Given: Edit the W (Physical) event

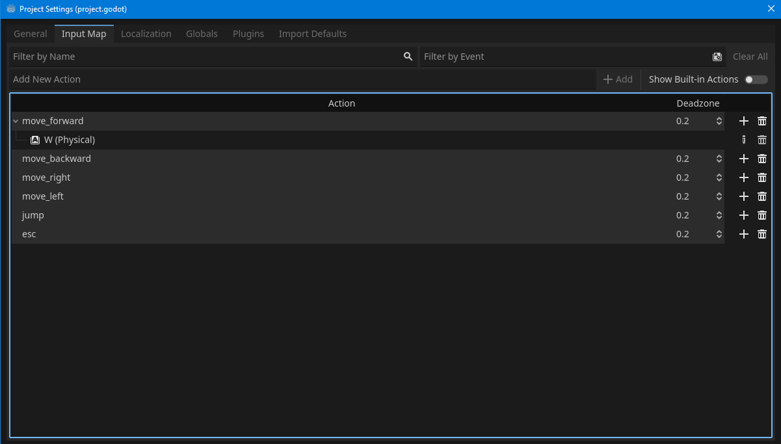Looking at the screenshot, I should [x=744, y=140].
